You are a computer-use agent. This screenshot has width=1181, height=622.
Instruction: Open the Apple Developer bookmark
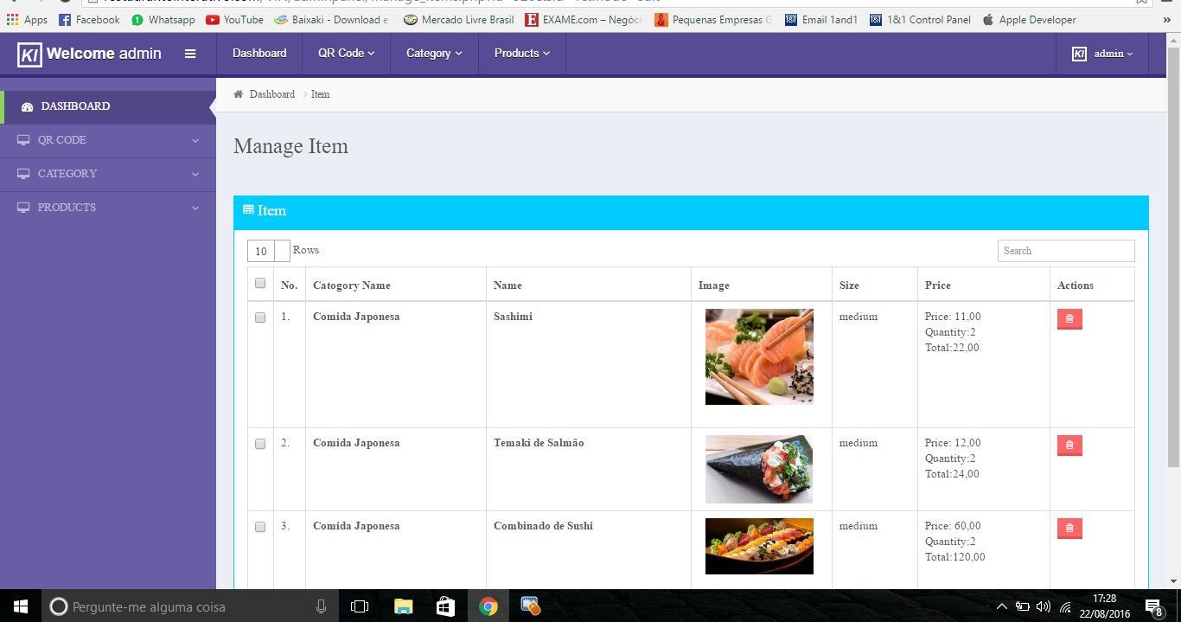pyautogui.click(x=1030, y=19)
